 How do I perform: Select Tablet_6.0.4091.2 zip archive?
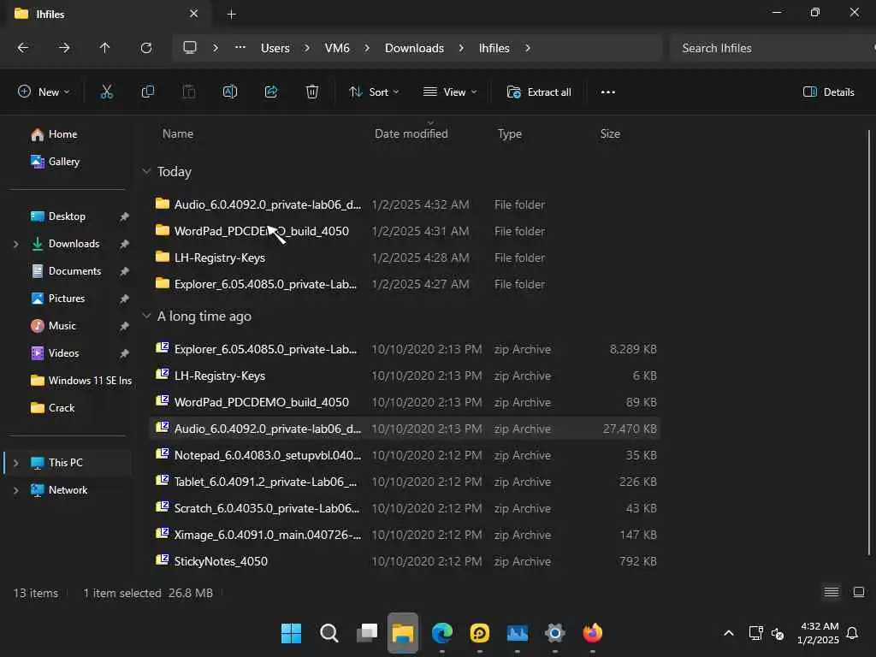[405, 482]
